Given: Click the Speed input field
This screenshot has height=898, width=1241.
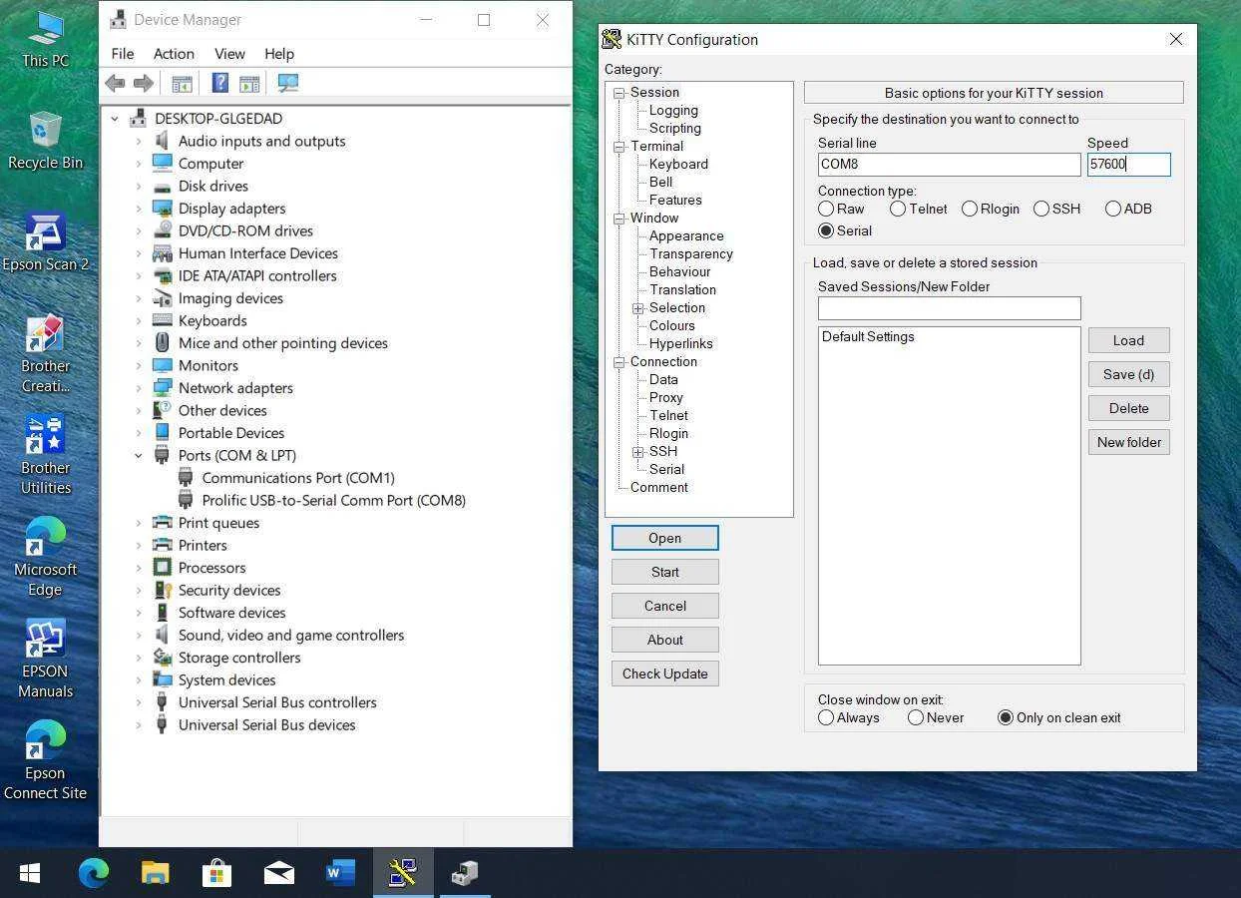Looking at the screenshot, I should pos(1128,165).
